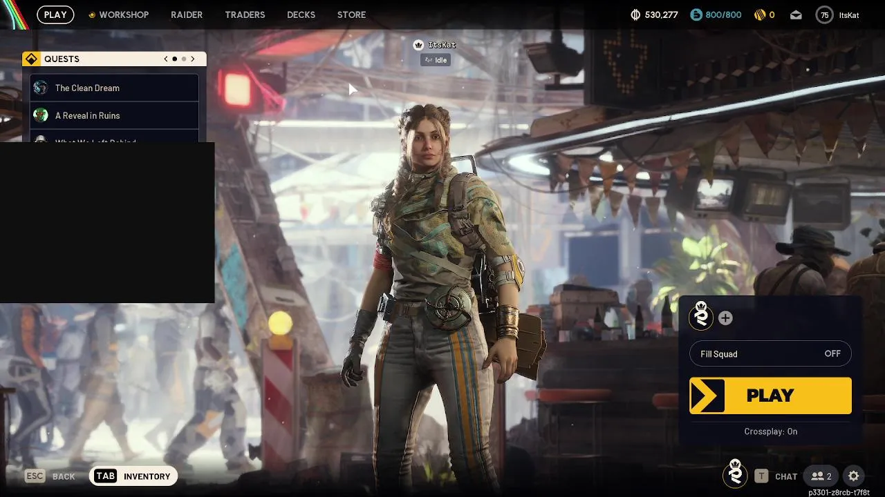Go to previous quests page arrow
Viewport: 885px width, 497px height.
[x=166, y=59]
